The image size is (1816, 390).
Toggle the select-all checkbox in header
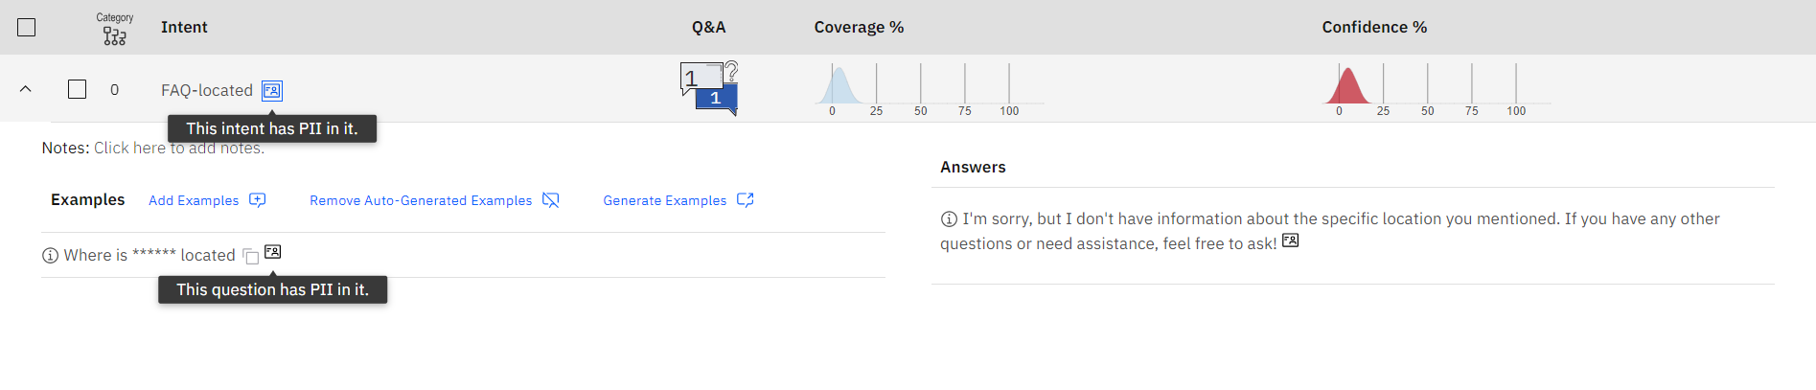[27, 27]
